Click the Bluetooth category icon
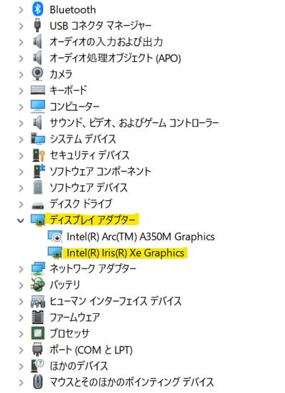The height and width of the screenshot is (393, 285). click(x=38, y=9)
